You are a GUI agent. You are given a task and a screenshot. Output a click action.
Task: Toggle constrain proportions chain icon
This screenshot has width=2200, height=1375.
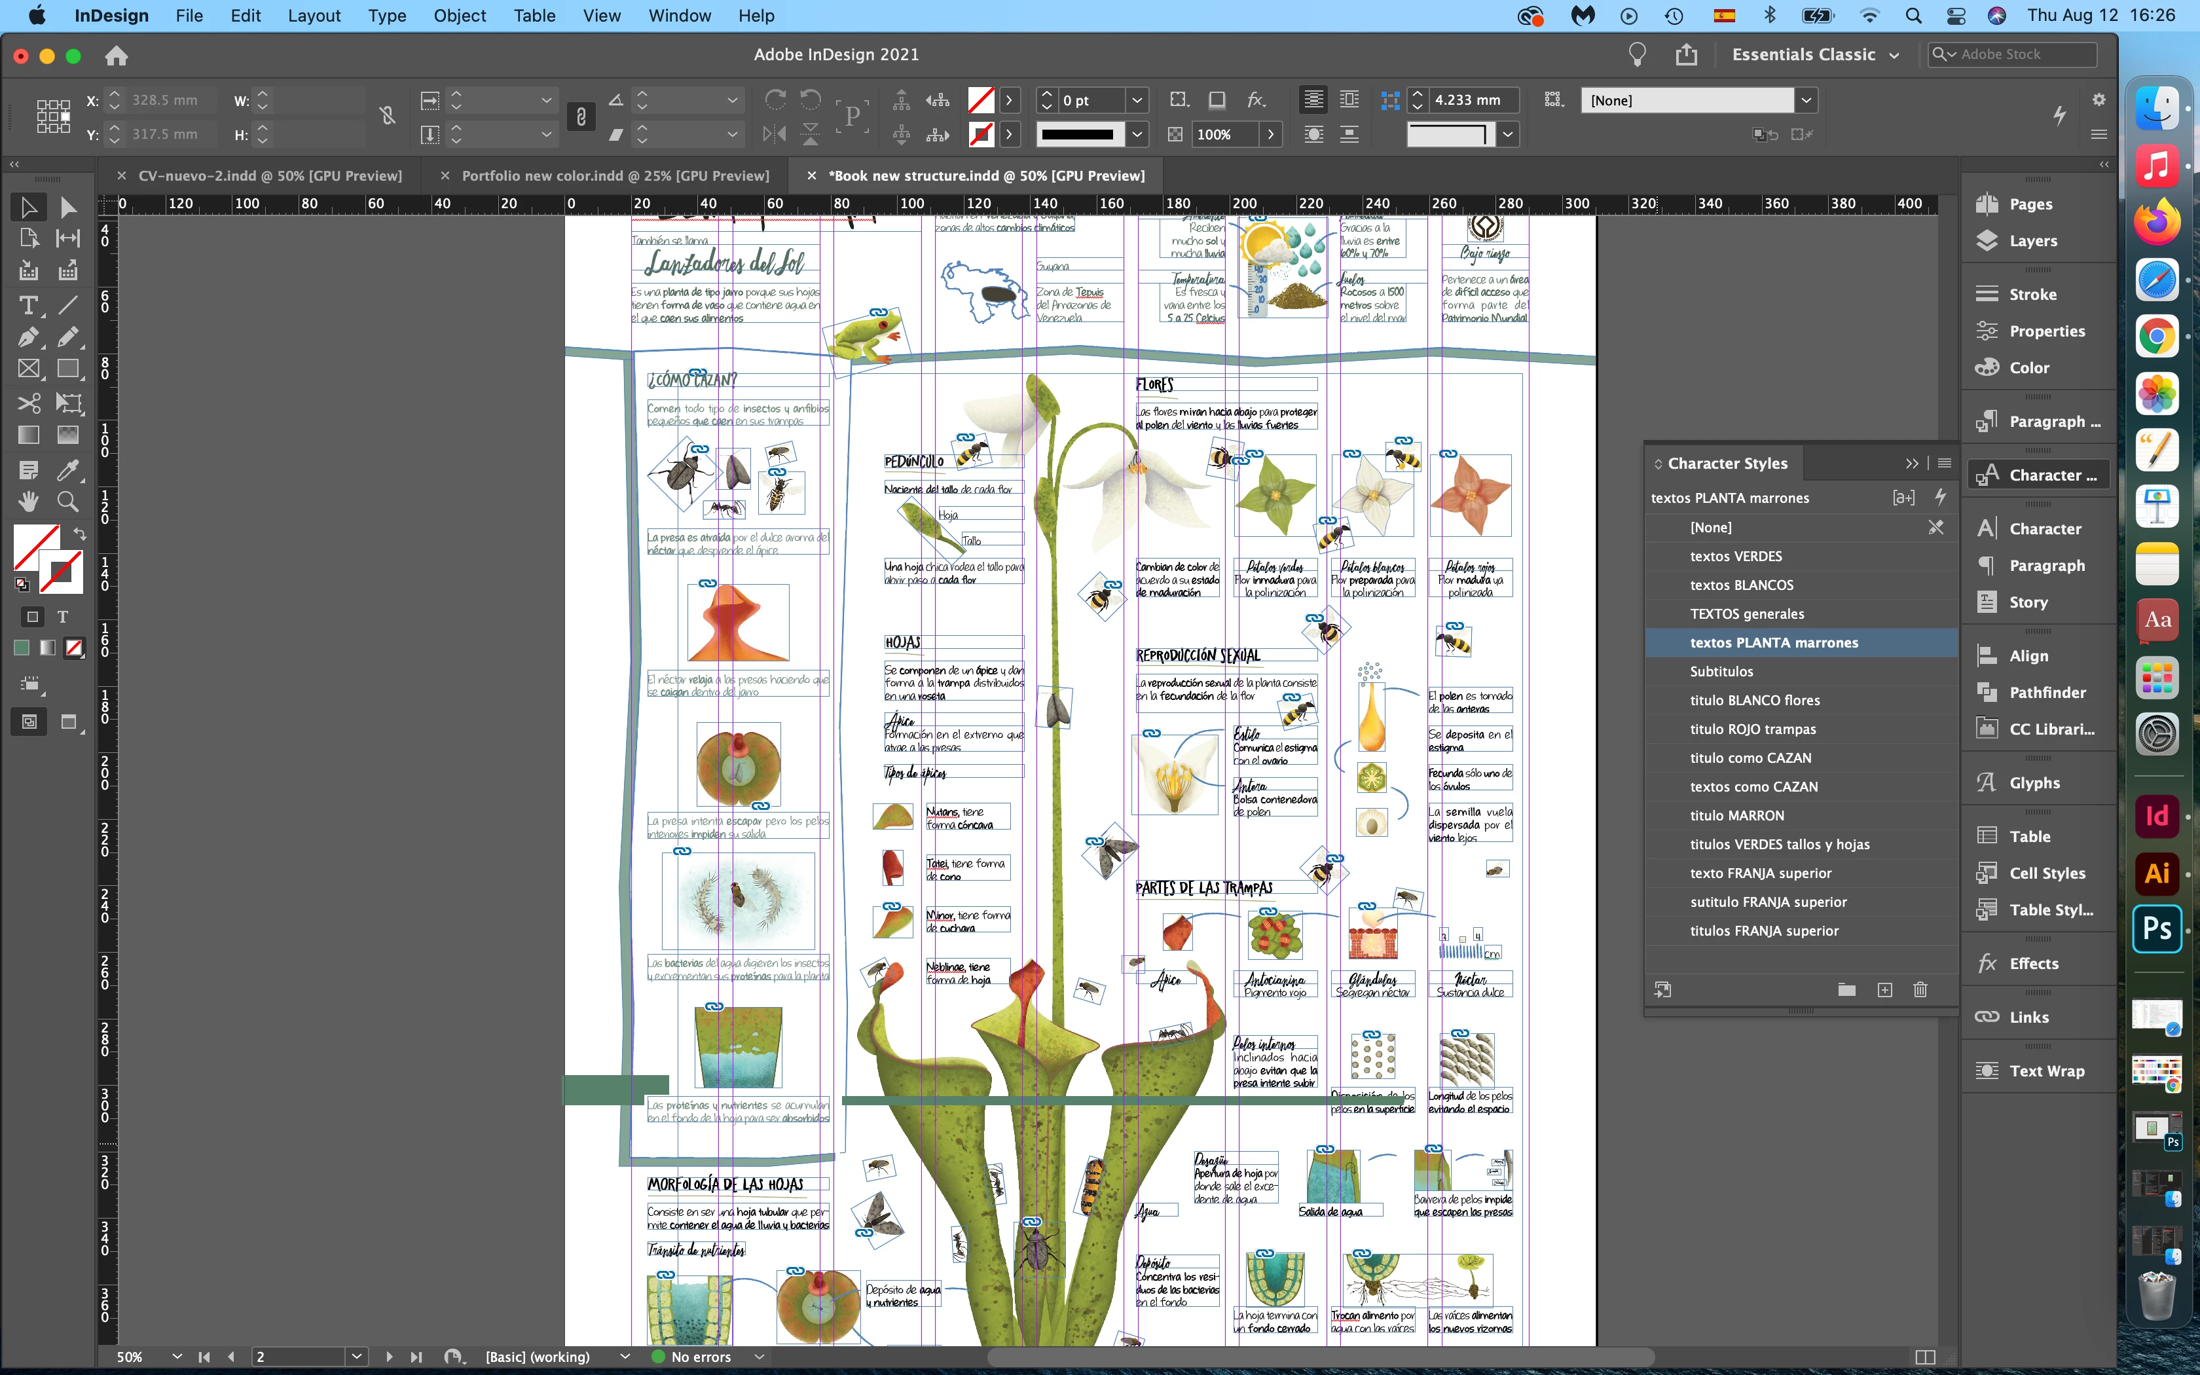click(x=387, y=117)
